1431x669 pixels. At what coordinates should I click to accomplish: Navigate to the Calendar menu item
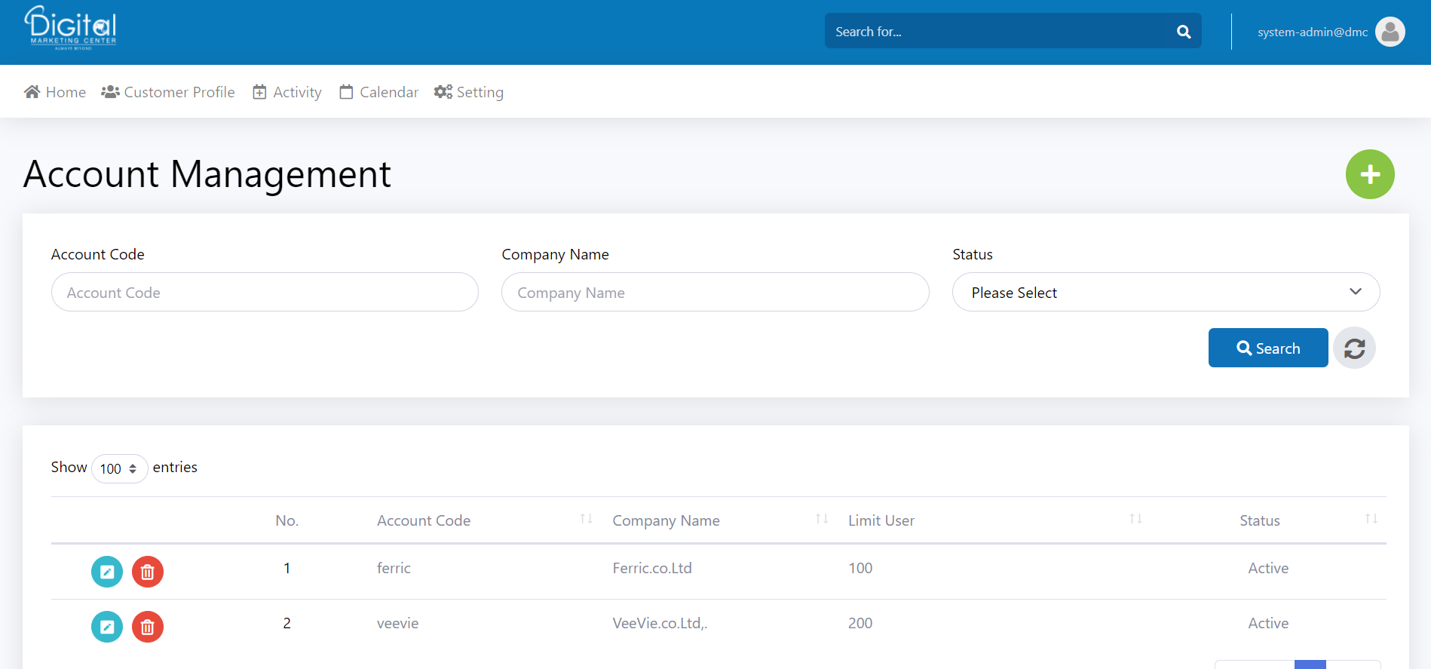378,92
